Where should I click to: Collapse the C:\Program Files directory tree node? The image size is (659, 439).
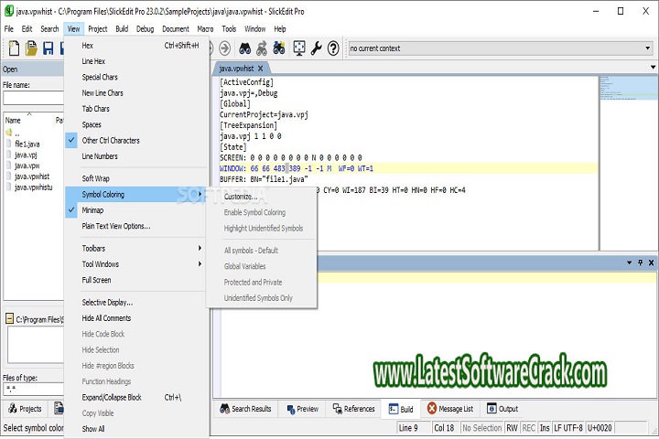tap(10, 319)
